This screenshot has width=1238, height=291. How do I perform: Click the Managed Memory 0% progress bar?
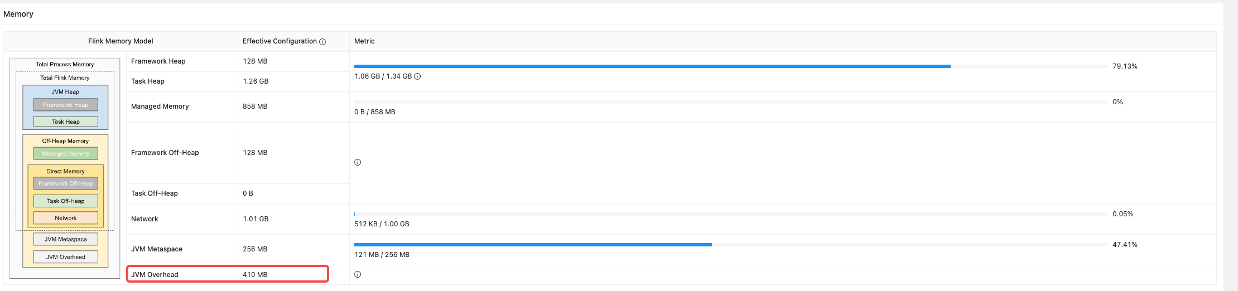[731, 102]
